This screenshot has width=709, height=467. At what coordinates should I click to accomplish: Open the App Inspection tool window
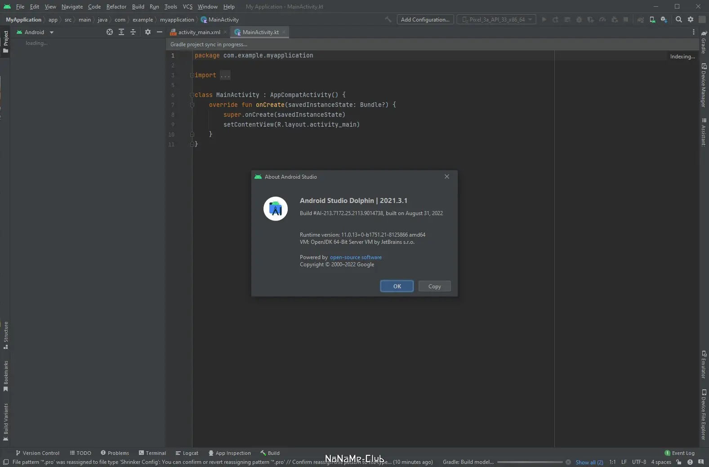click(x=229, y=453)
